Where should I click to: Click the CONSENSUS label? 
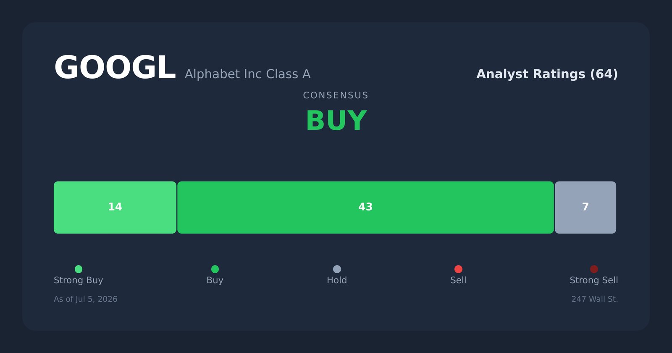pyautogui.click(x=336, y=95)
